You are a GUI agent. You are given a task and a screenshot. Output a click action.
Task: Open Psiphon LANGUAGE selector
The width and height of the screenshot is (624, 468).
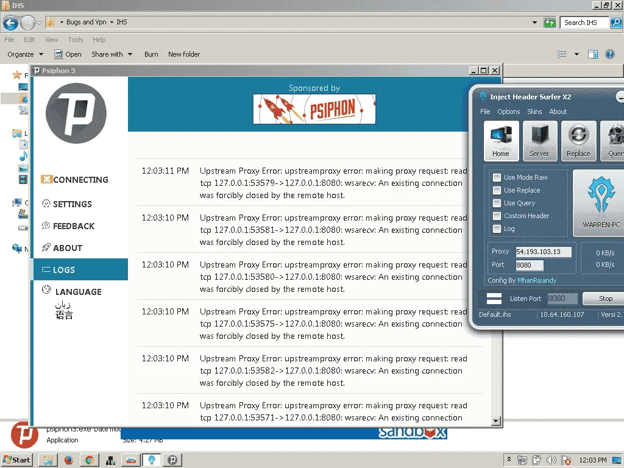(72, 291)
